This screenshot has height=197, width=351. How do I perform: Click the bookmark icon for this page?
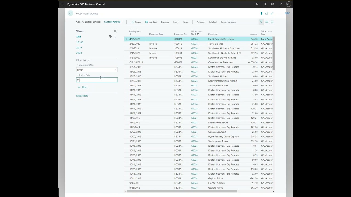point(261,13)
